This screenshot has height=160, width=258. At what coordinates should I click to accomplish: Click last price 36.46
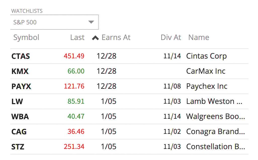76,132
